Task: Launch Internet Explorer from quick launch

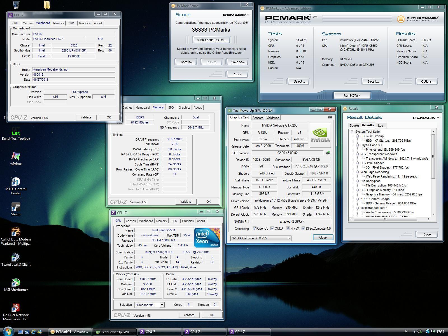Action: 33,332
